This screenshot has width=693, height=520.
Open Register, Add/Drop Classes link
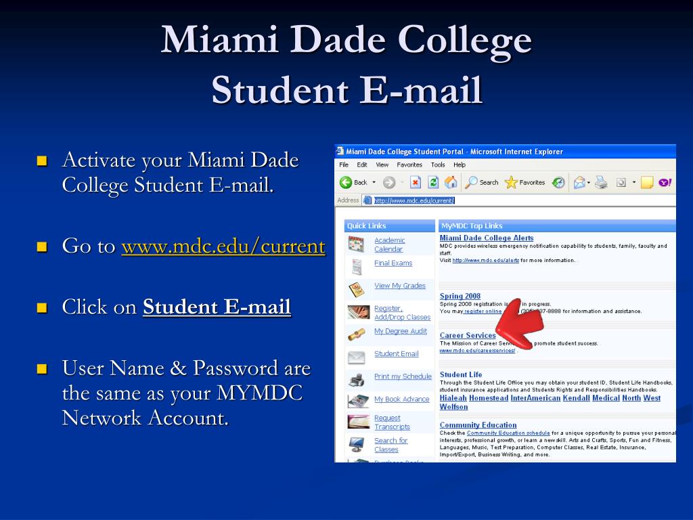[402, 313]
